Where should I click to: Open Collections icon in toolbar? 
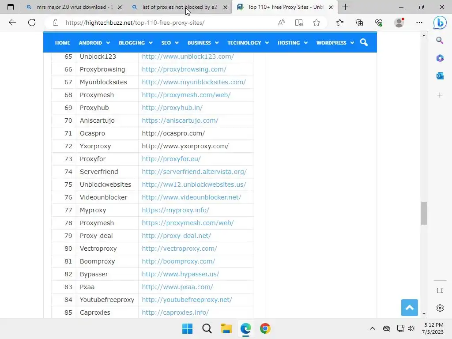359,23
